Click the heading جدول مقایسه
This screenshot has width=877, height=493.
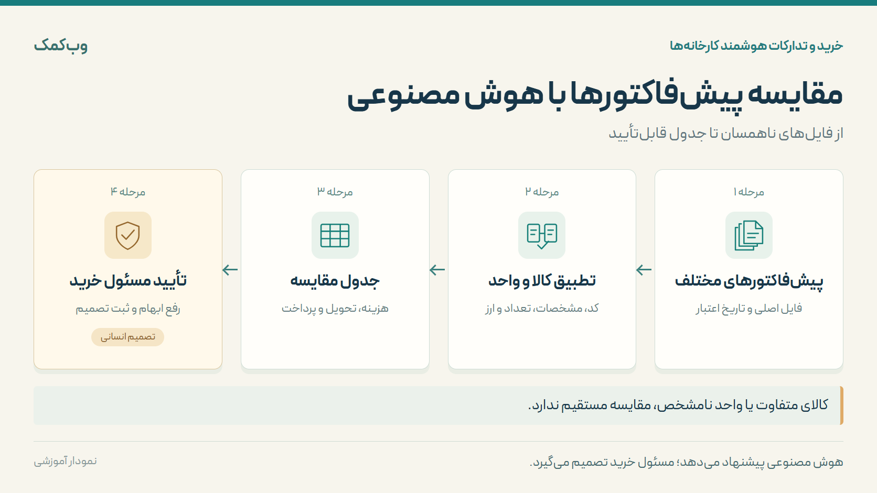coord(335,281)
